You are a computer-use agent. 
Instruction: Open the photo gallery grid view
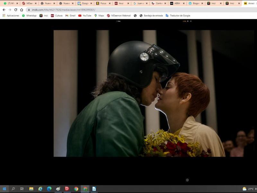coord(188,21)
